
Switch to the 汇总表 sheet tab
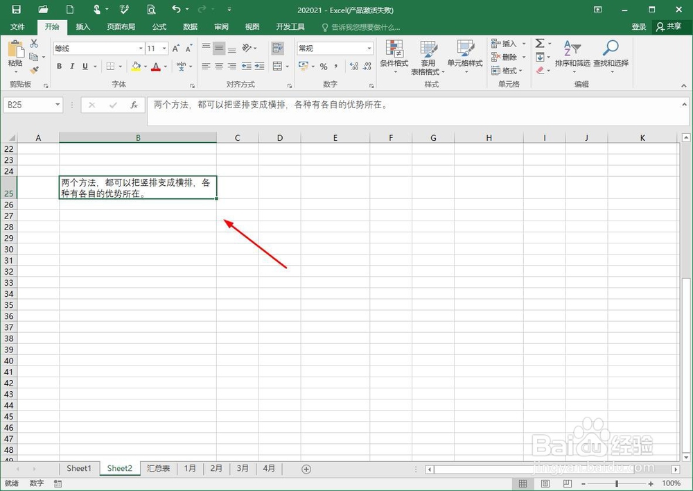[158, 468]
